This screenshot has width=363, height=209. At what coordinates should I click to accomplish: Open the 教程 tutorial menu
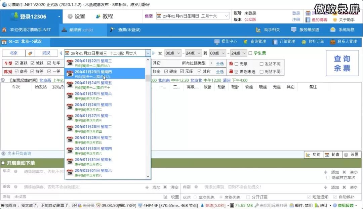105,16
